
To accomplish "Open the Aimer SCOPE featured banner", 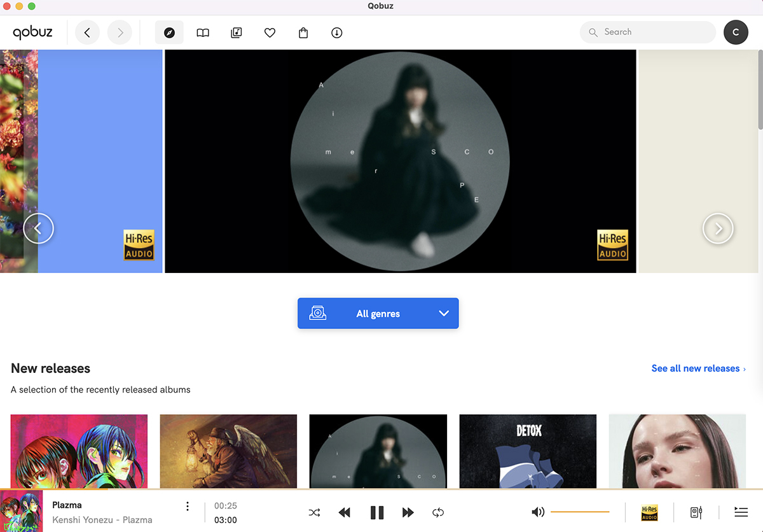I will [x=400, y=161].
